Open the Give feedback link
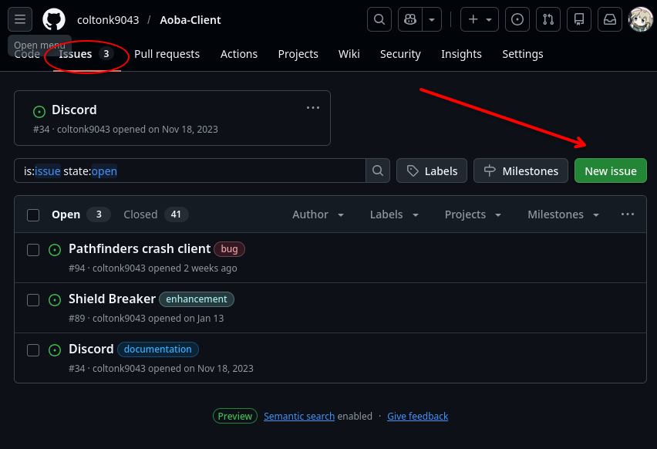 [x=417, y=417]
